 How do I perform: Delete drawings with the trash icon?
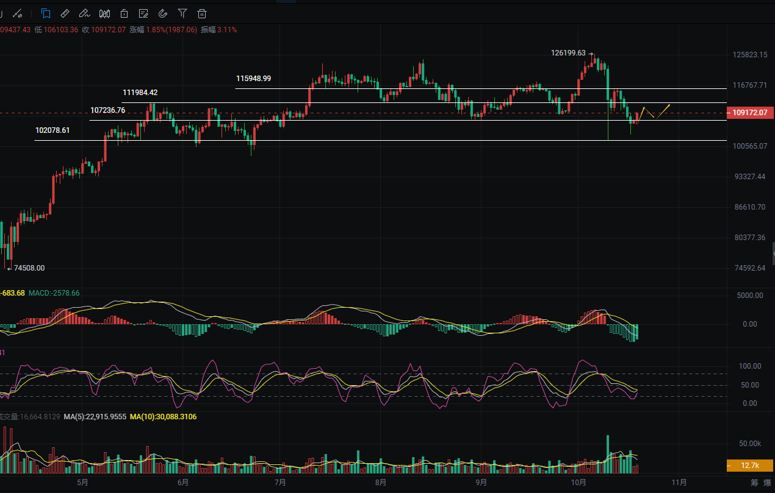202,13
